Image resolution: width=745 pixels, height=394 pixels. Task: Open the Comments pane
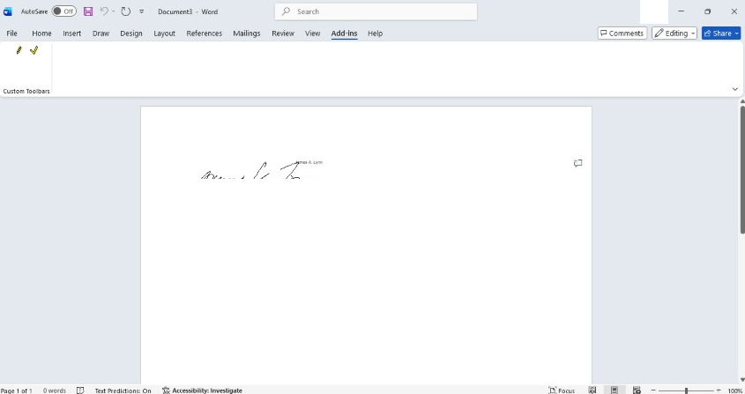[x=622, y=33]
